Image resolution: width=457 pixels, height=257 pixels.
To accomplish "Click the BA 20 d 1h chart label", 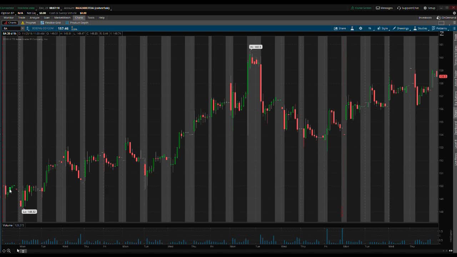I will (10, 34).
